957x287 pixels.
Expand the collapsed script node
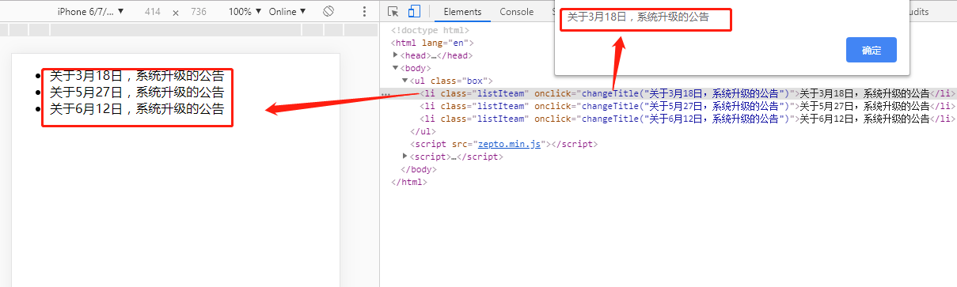point(405,157)
